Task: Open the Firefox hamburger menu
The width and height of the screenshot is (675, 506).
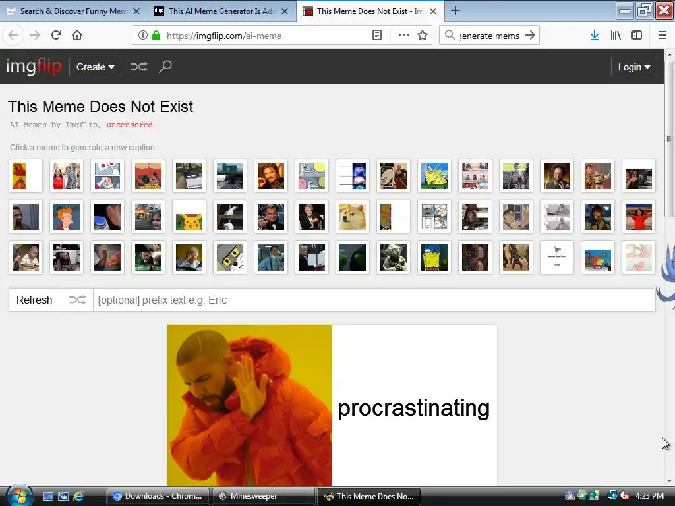Action: click(x=662, y=36)
